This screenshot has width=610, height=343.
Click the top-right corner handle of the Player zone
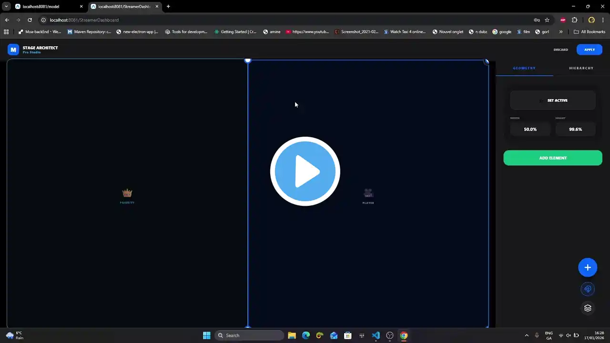(486, 61)
